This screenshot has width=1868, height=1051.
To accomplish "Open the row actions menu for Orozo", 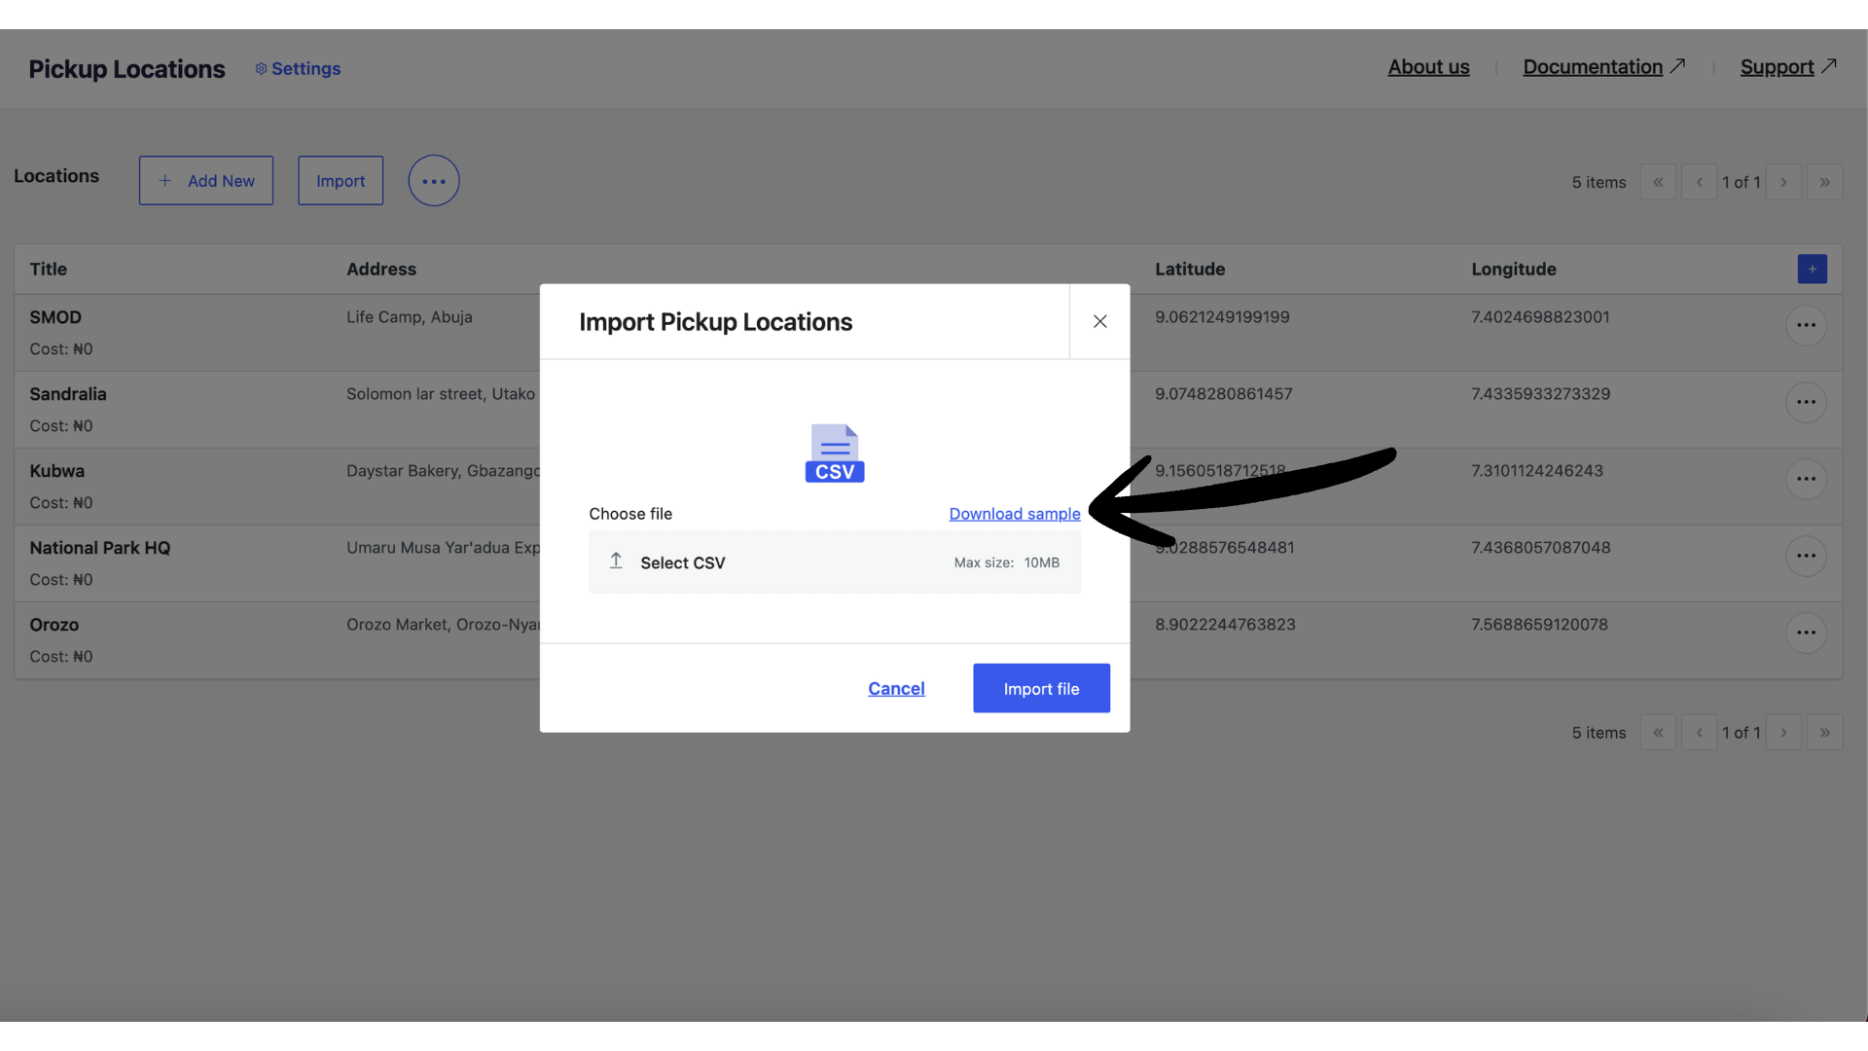I will 1806,633.
